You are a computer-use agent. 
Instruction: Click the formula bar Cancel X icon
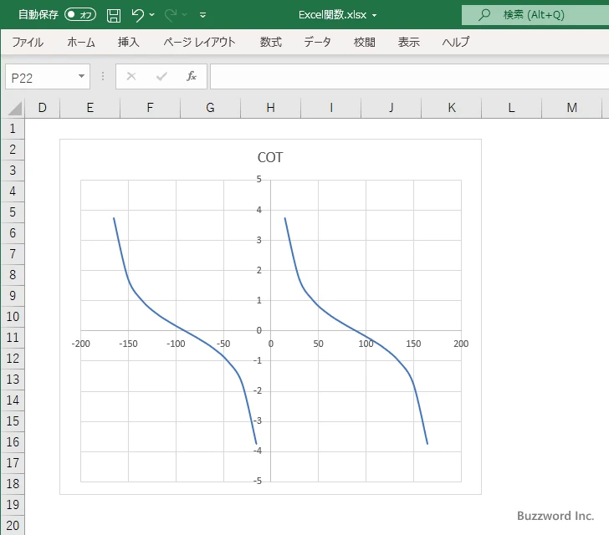pos(131,76)
